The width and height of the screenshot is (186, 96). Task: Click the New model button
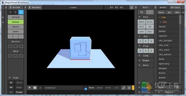pos(177,12)
